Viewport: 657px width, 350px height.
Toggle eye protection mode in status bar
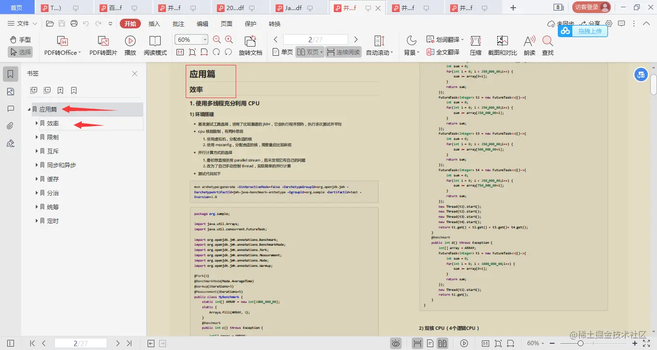click(396, 343)
